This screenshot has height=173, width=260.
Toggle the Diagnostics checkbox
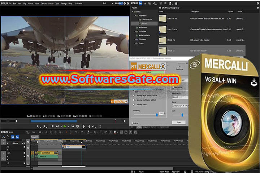[173, 87]
